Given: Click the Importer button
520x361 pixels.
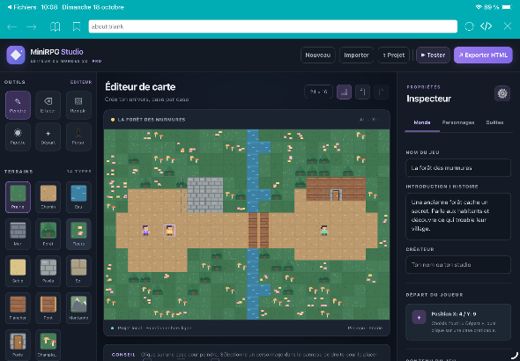Looking at the screenshot, I should tap(356, 55).
